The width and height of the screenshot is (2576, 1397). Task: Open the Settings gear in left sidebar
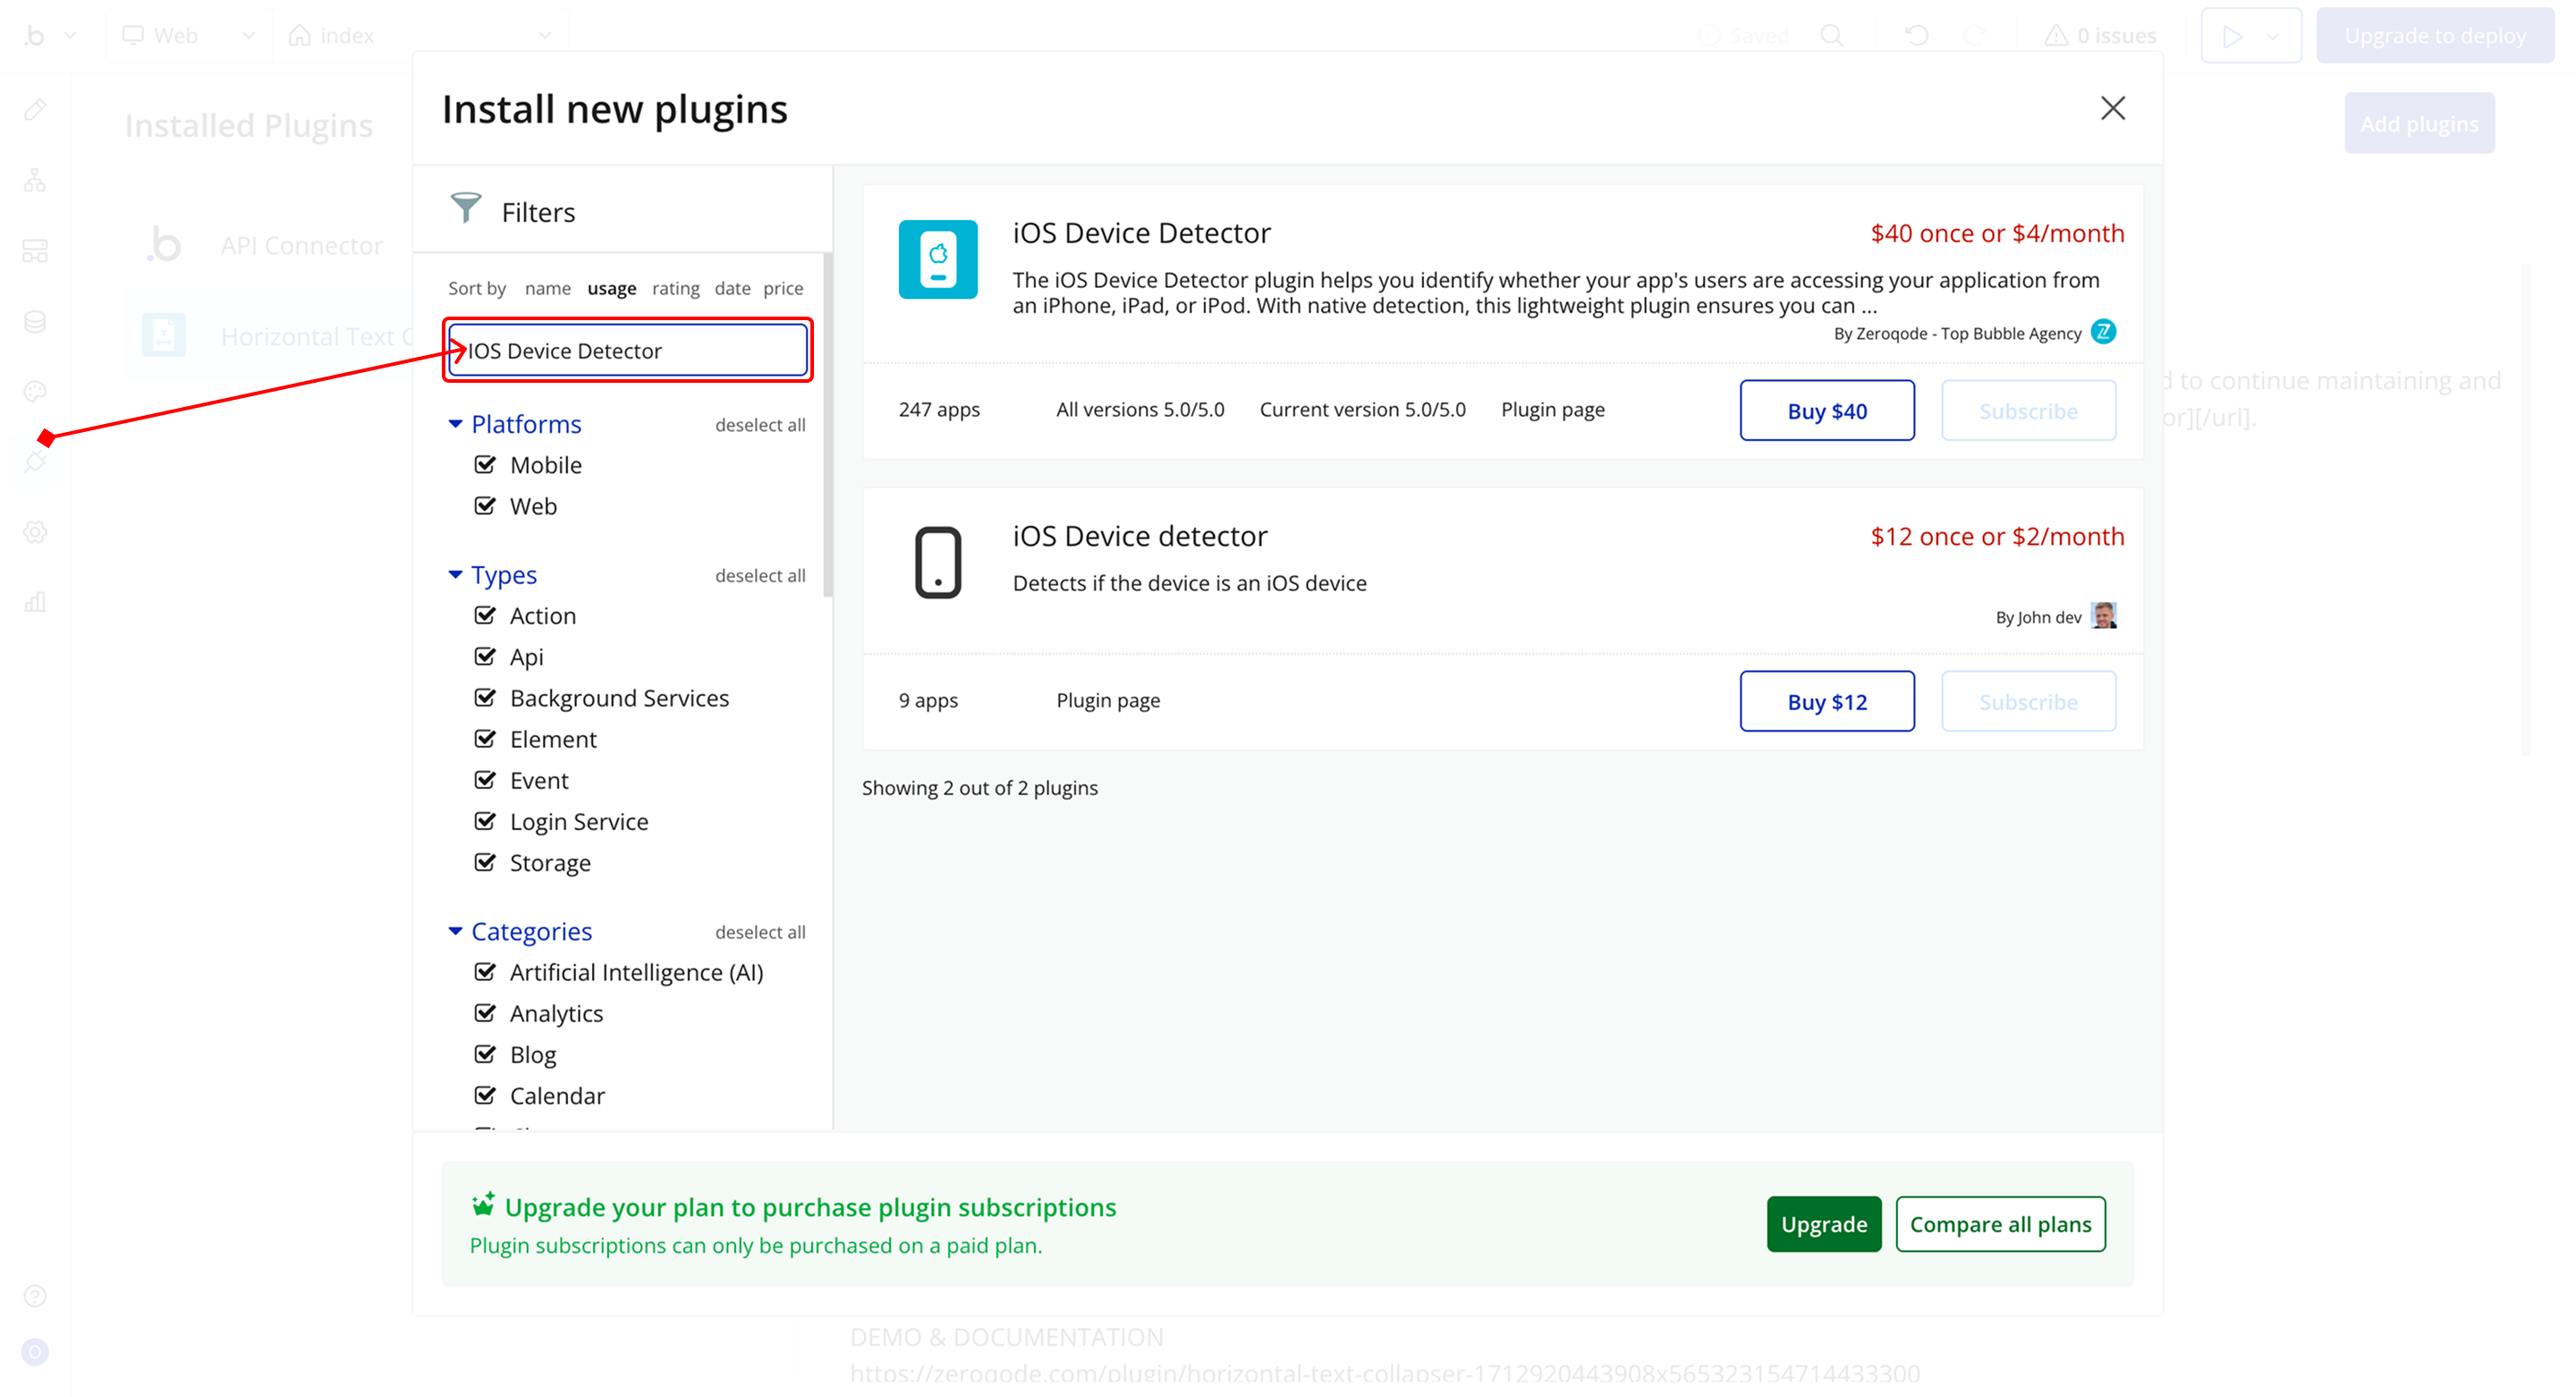point(36,532)
